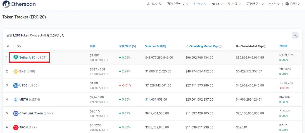Click the TRON token icon
Image resolution: width=305 pixels, height=133 pixels.
click(16, 127)
